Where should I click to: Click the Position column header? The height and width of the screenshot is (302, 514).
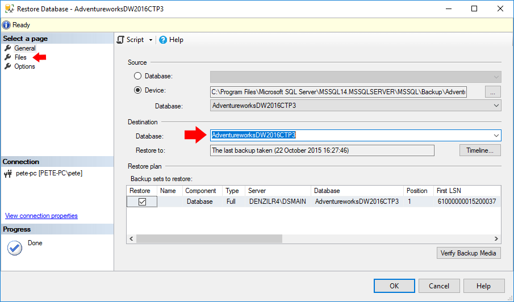coord(418,191)
